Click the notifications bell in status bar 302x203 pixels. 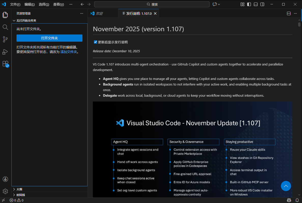pos(297,200)
